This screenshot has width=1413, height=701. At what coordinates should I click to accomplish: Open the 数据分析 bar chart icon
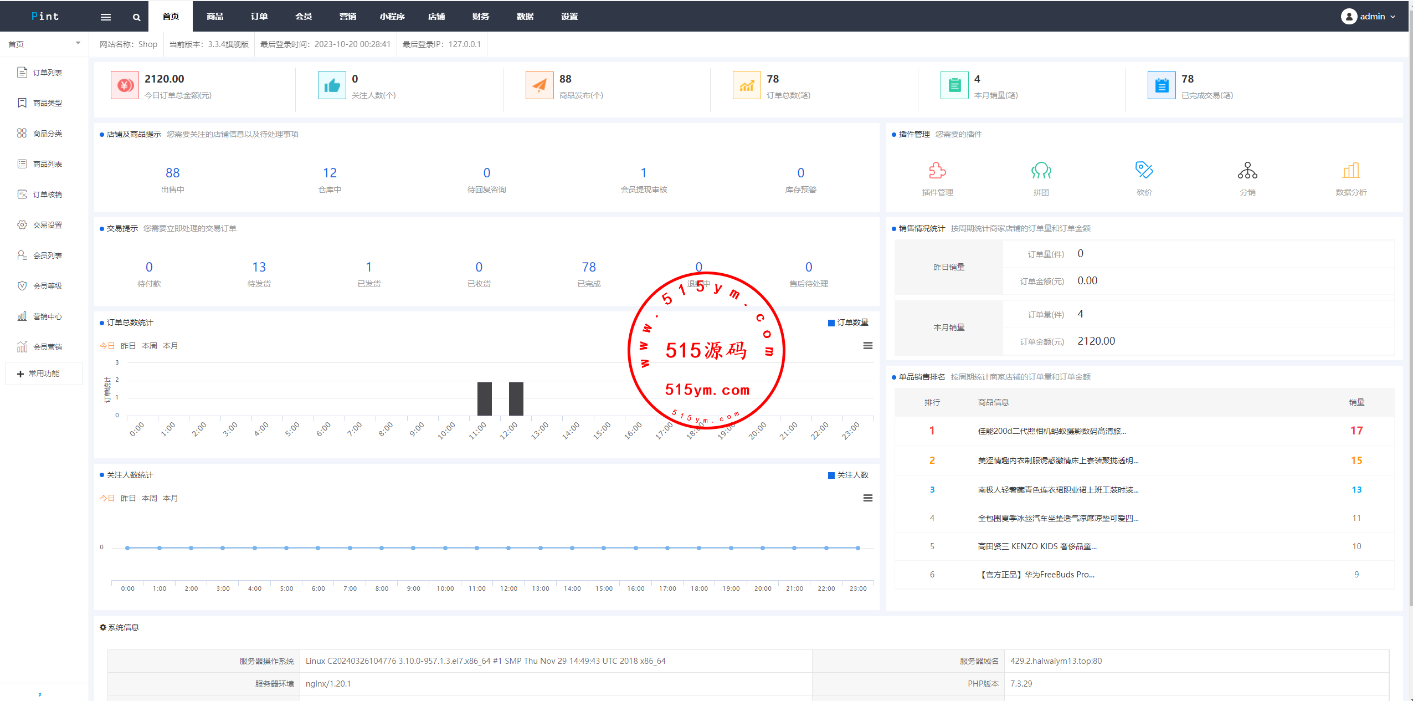[x=1351, y=171]
